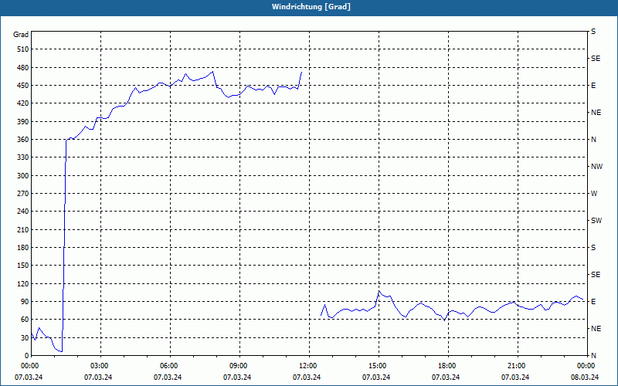Select the 60 y-axis tick label
This screenshot has height=386, width=618.
click(25, 320)
